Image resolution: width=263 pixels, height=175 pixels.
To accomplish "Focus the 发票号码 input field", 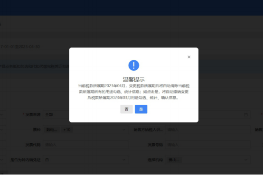I will (207, 145).
